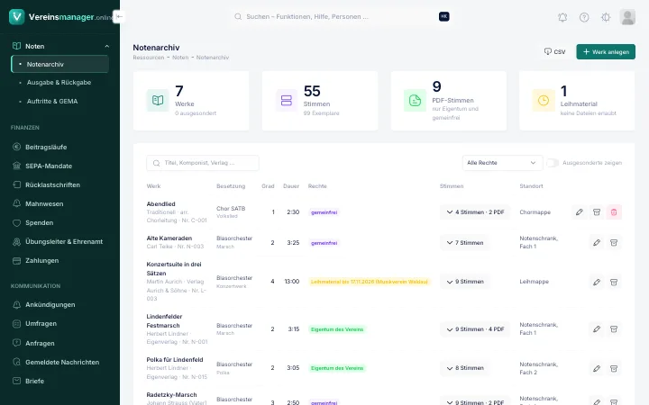Open Gemeldete Nachrichten
This screenshot has width=649, height=405.
[x=60, y=362]
